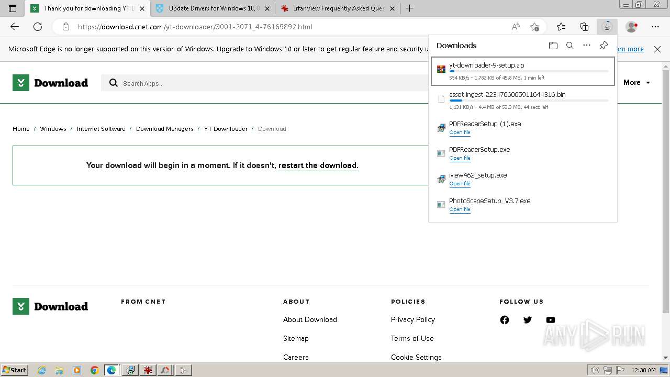Open the user profile menu
This screenshot has height=377, width=670.
coord(632,27)
